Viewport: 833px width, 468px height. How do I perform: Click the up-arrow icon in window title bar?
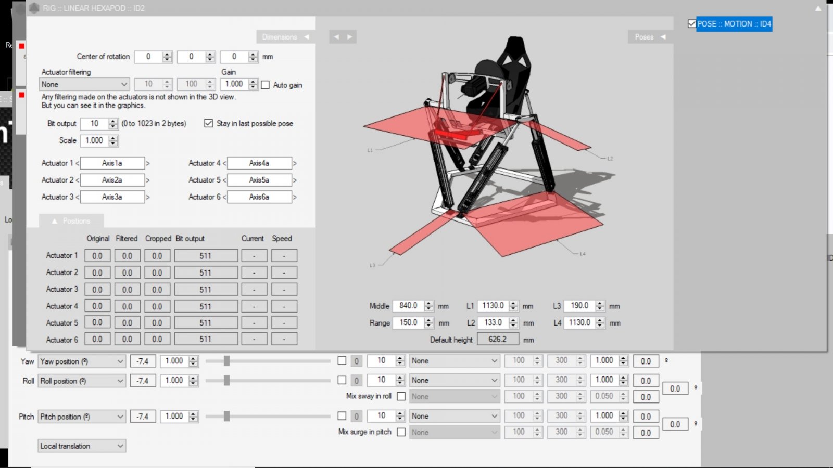pos(818,8)
